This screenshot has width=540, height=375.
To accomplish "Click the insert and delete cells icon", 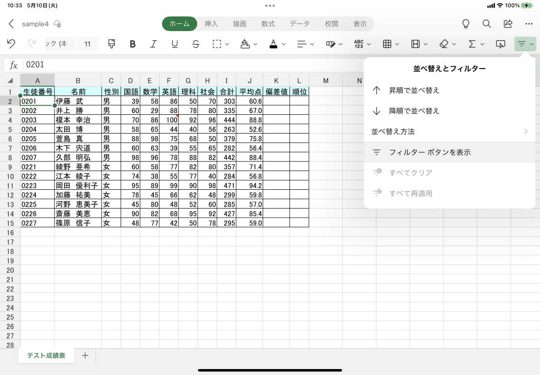I will 387,44.
